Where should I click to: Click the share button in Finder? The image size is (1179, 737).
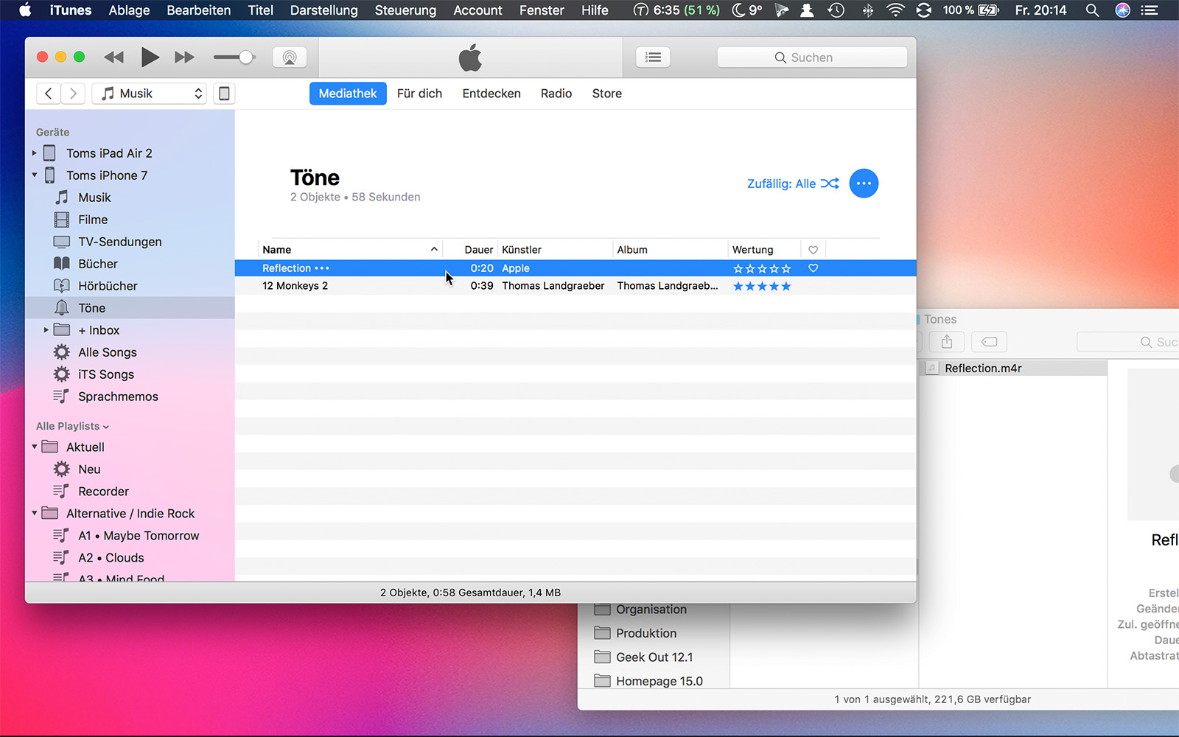tap(947, 342)
